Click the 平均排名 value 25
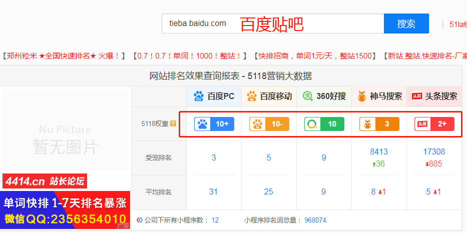Image resolution: width=467 pixels, height=233 pixels. [x=268, y=192]
